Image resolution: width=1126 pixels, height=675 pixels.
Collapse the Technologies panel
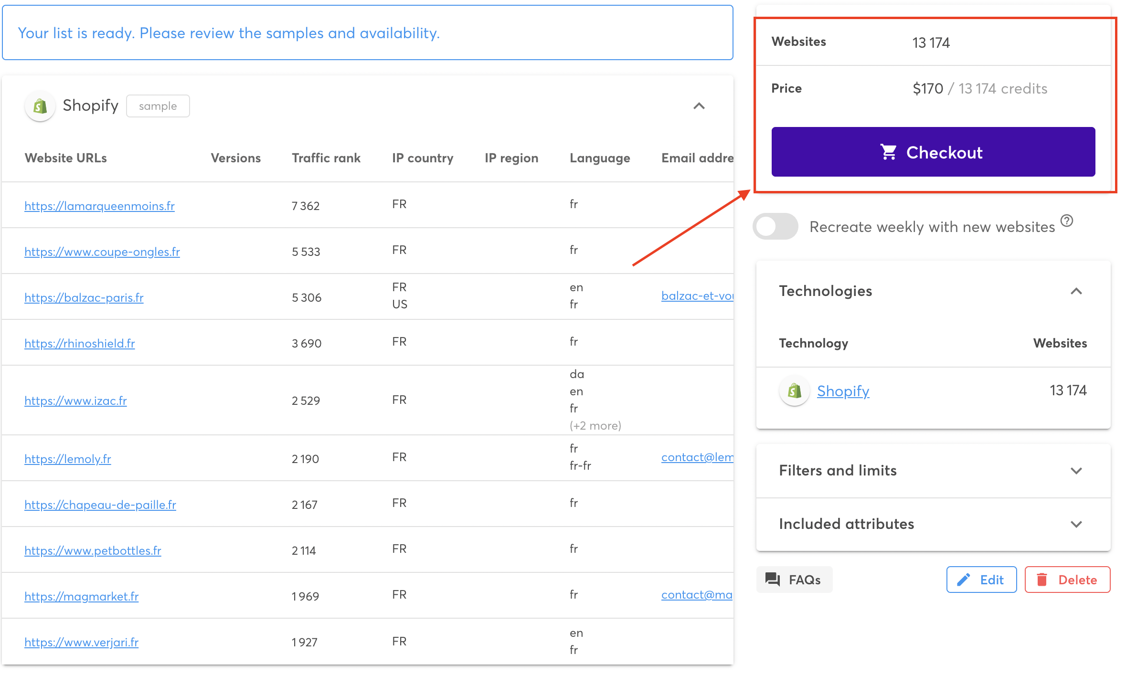coord(1076,291)
